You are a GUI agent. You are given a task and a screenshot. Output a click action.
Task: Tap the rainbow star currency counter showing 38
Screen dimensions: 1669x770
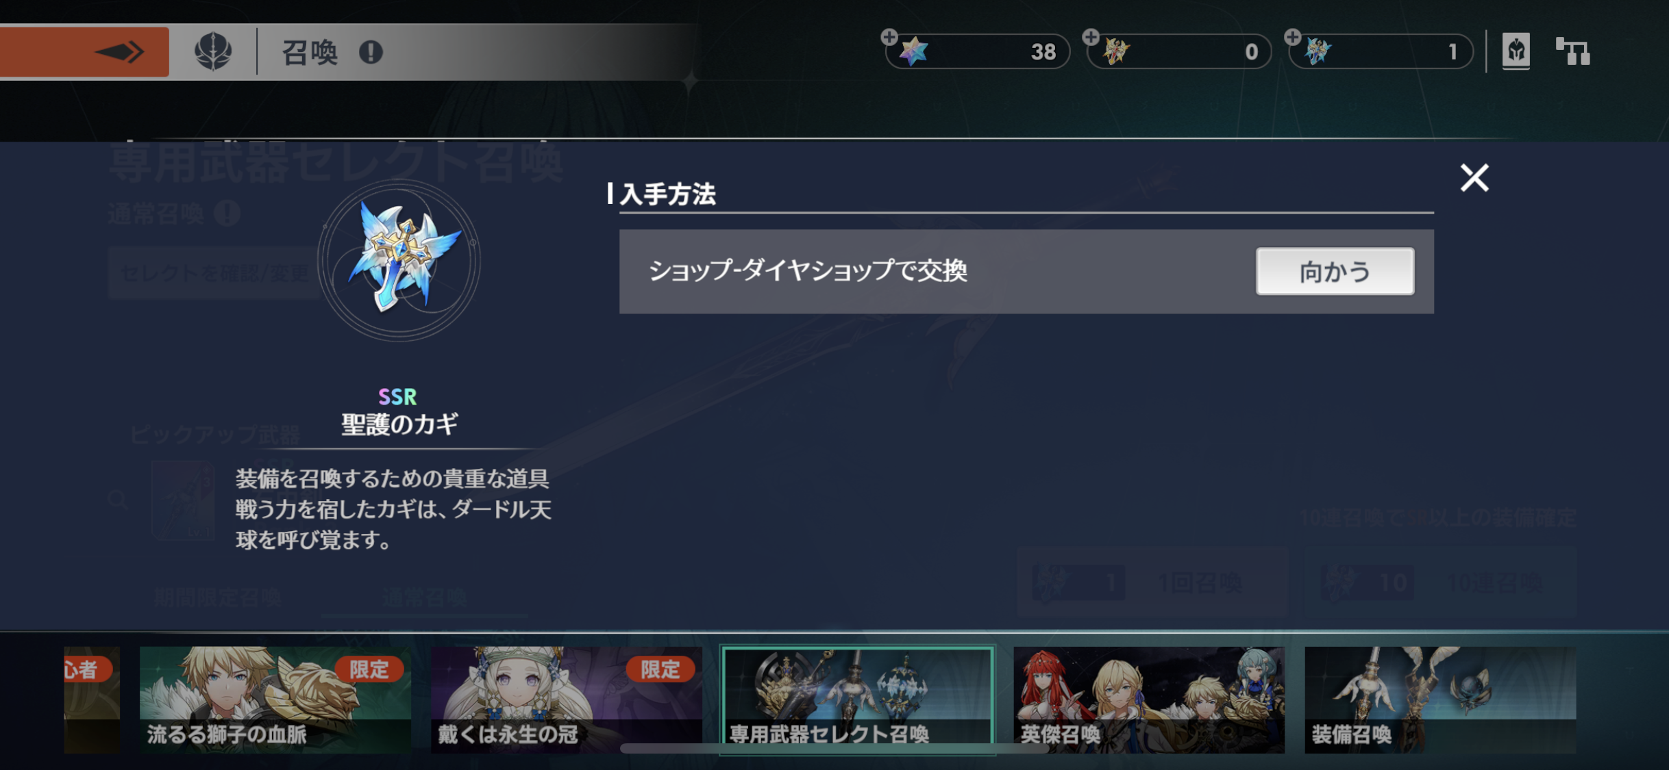978,52
